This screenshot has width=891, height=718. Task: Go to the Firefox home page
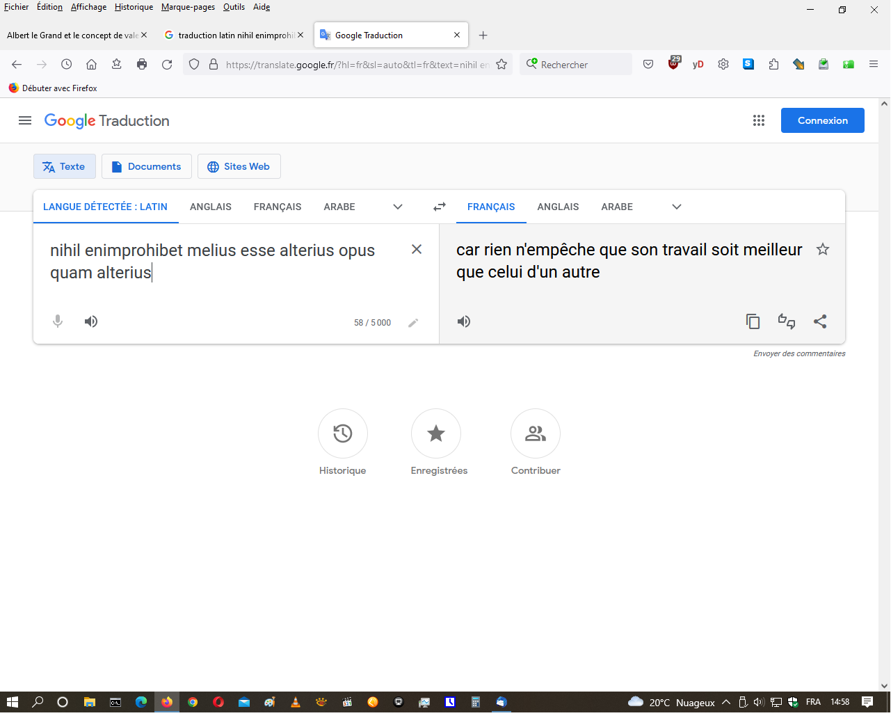[x=91, y=64]
